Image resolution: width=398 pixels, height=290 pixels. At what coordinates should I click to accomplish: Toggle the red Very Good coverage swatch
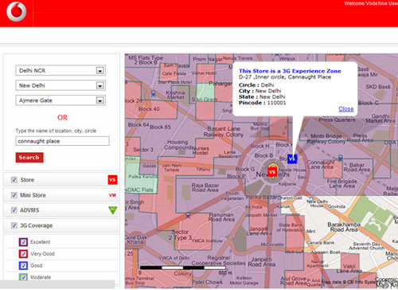tap(23, 254)
